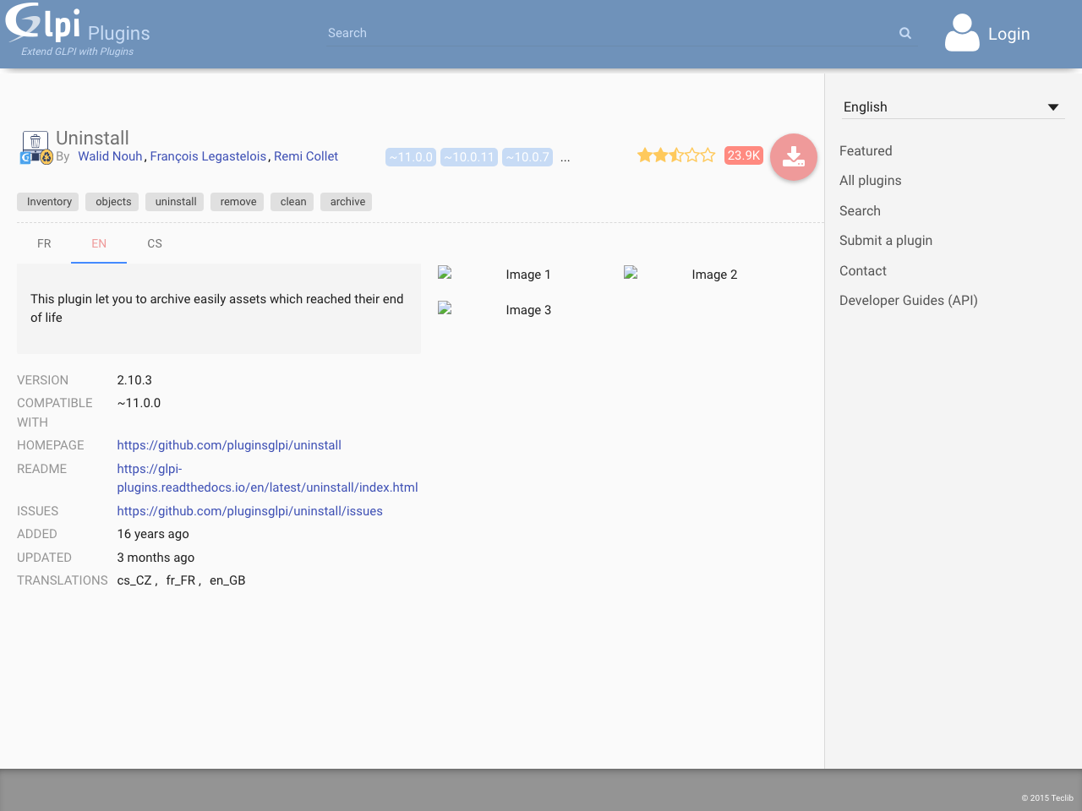The width and height of the screenshot is (1082, 811).
Task: Go to All plugins in sidebar
Action: 870,181
